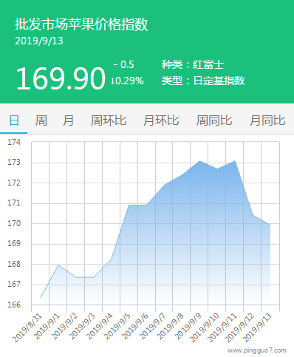Click the x-axis label 2019/9/10
The height and width of the screenshot is (357, 294).
205,328
